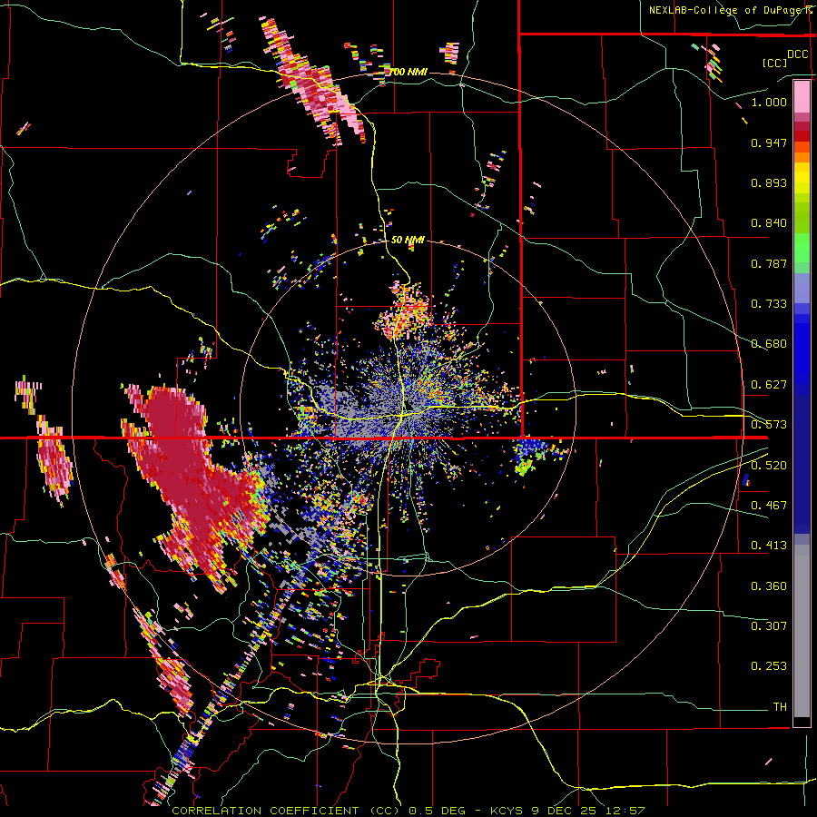Screen dimensions: 817x817
Task: Select the 0.307 legend value
Action: point(769,626)
